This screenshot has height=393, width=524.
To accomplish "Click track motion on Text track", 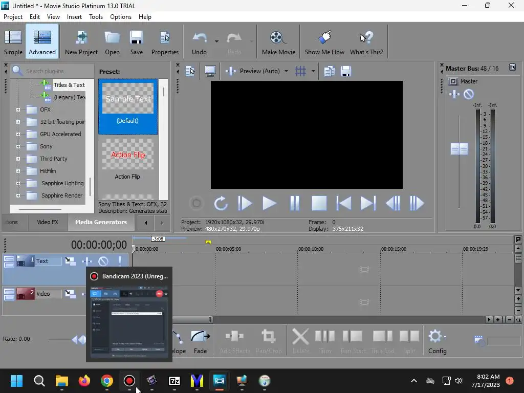I will [x=70, y=261].
